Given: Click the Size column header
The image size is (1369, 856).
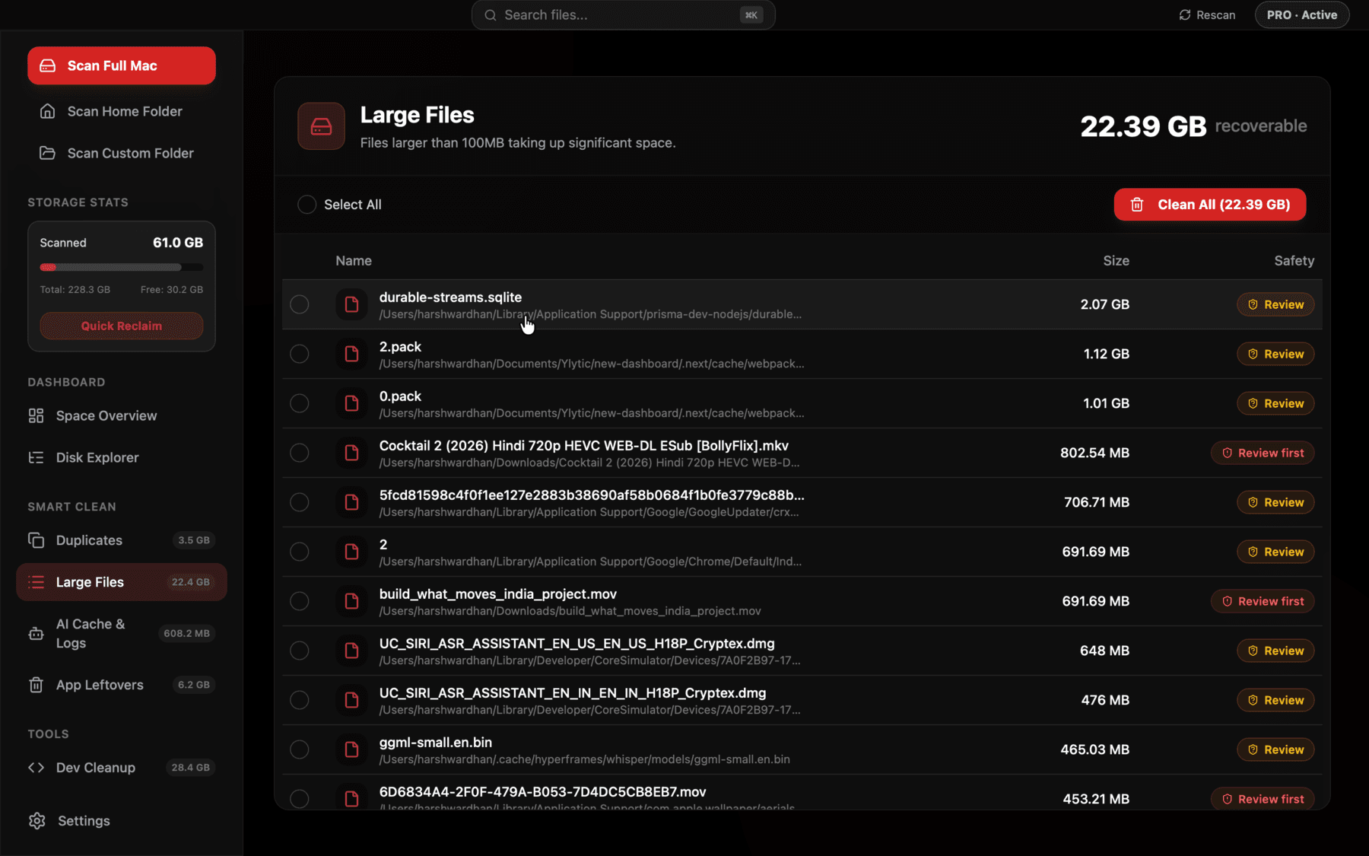Looking at the screenshot, I should click(1116, 261).
